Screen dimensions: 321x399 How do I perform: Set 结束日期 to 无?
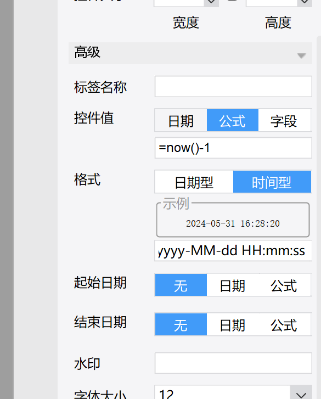click(x=181, y=324)
